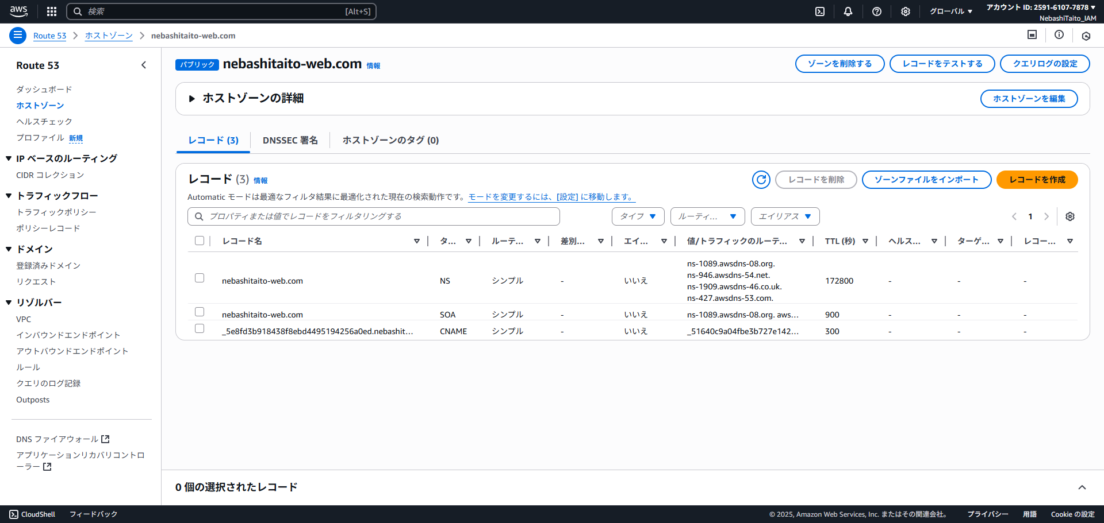
Task: Open the Global region dropdown
Action: pyautogui.click(x=951, y=11)
